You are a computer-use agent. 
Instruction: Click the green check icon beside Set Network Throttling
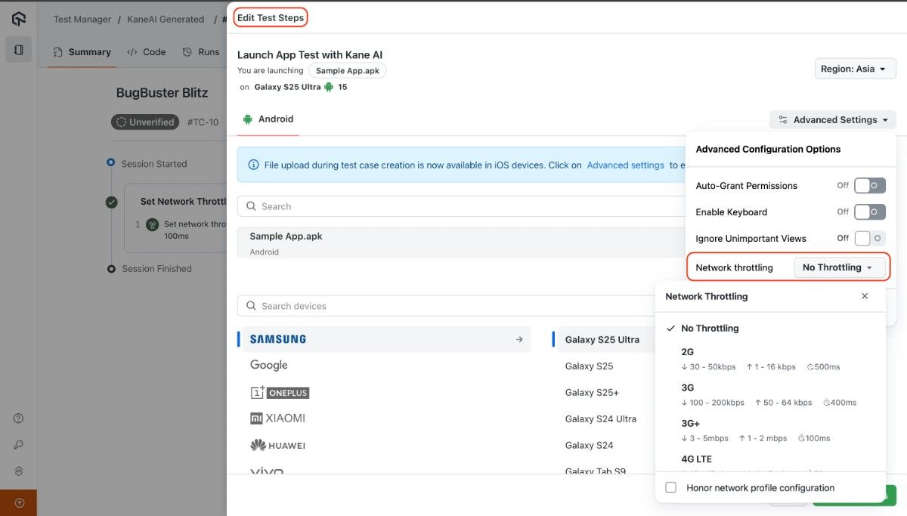point(112,202)
